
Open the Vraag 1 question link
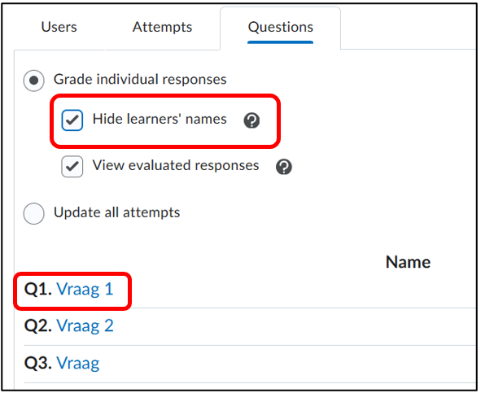click(x=85, y=290)
